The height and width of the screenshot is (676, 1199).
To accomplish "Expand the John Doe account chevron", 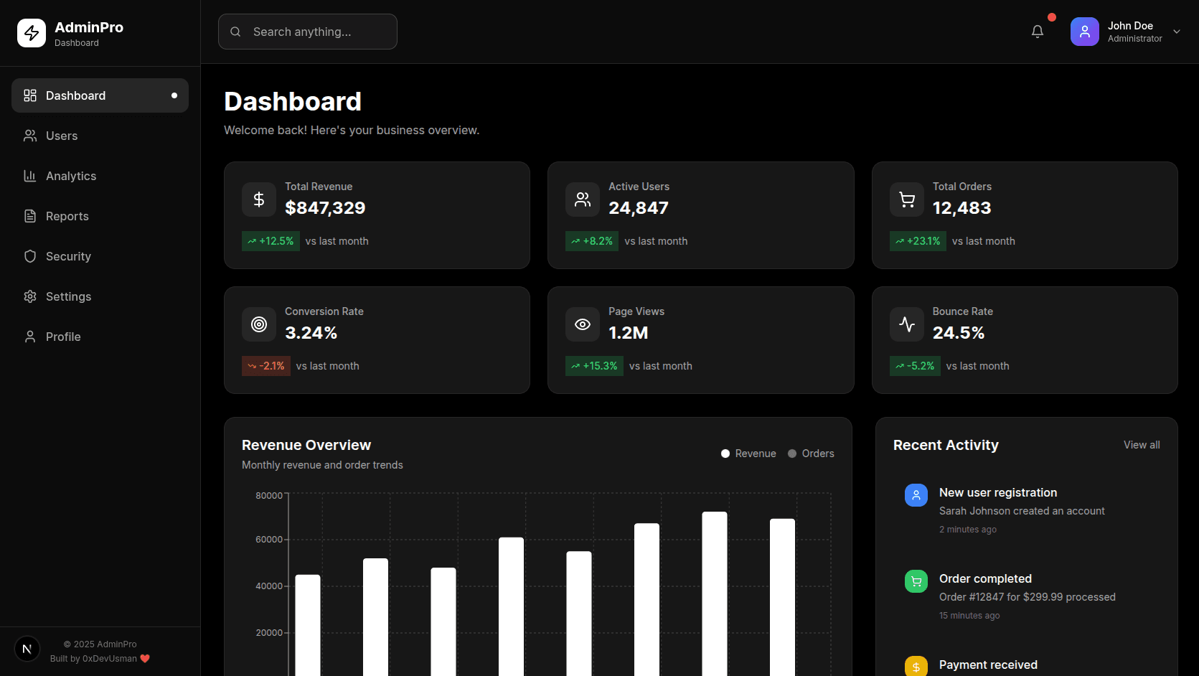I will pos(1176,32).
